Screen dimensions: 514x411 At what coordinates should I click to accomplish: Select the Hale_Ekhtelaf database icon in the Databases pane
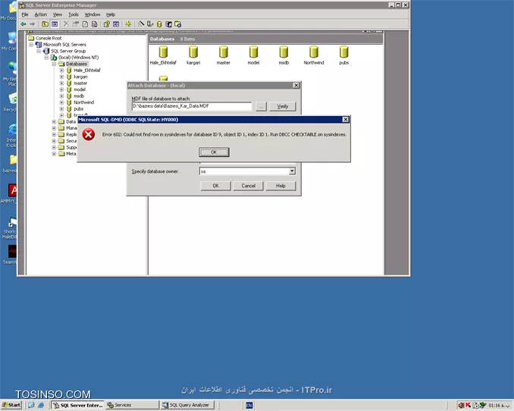click(x=163, y=55)
